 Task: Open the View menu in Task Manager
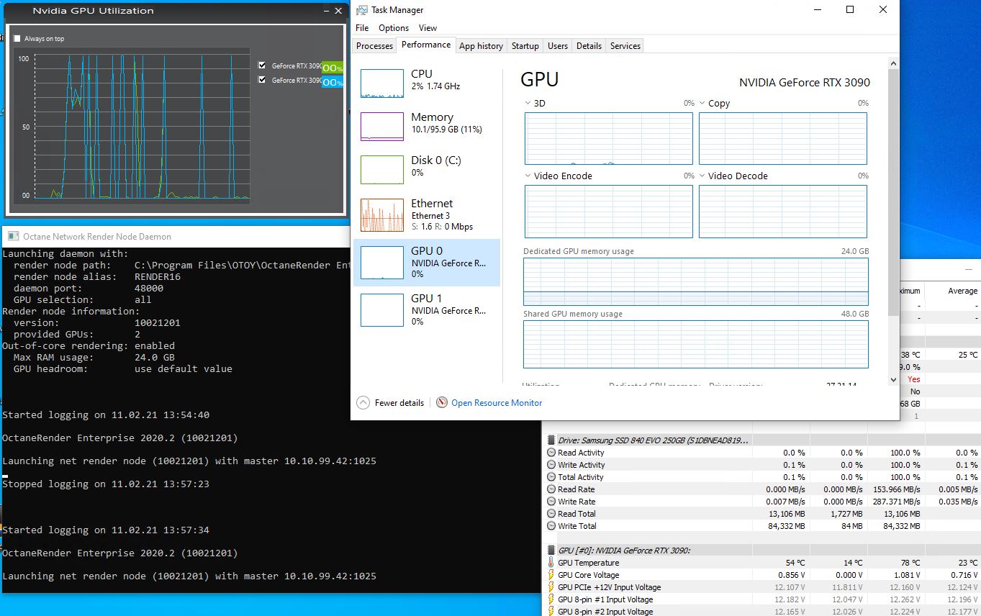pos(428,28)
